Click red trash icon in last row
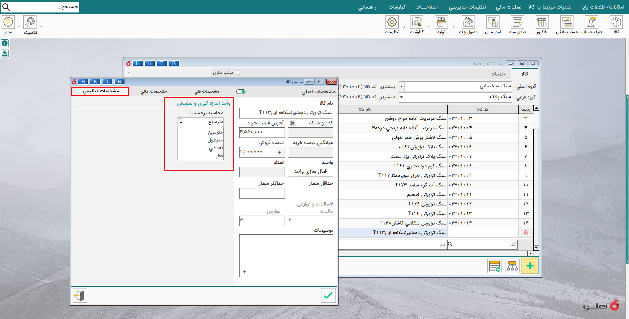This screenshot has height=319, width=629. tap(525, 233)
